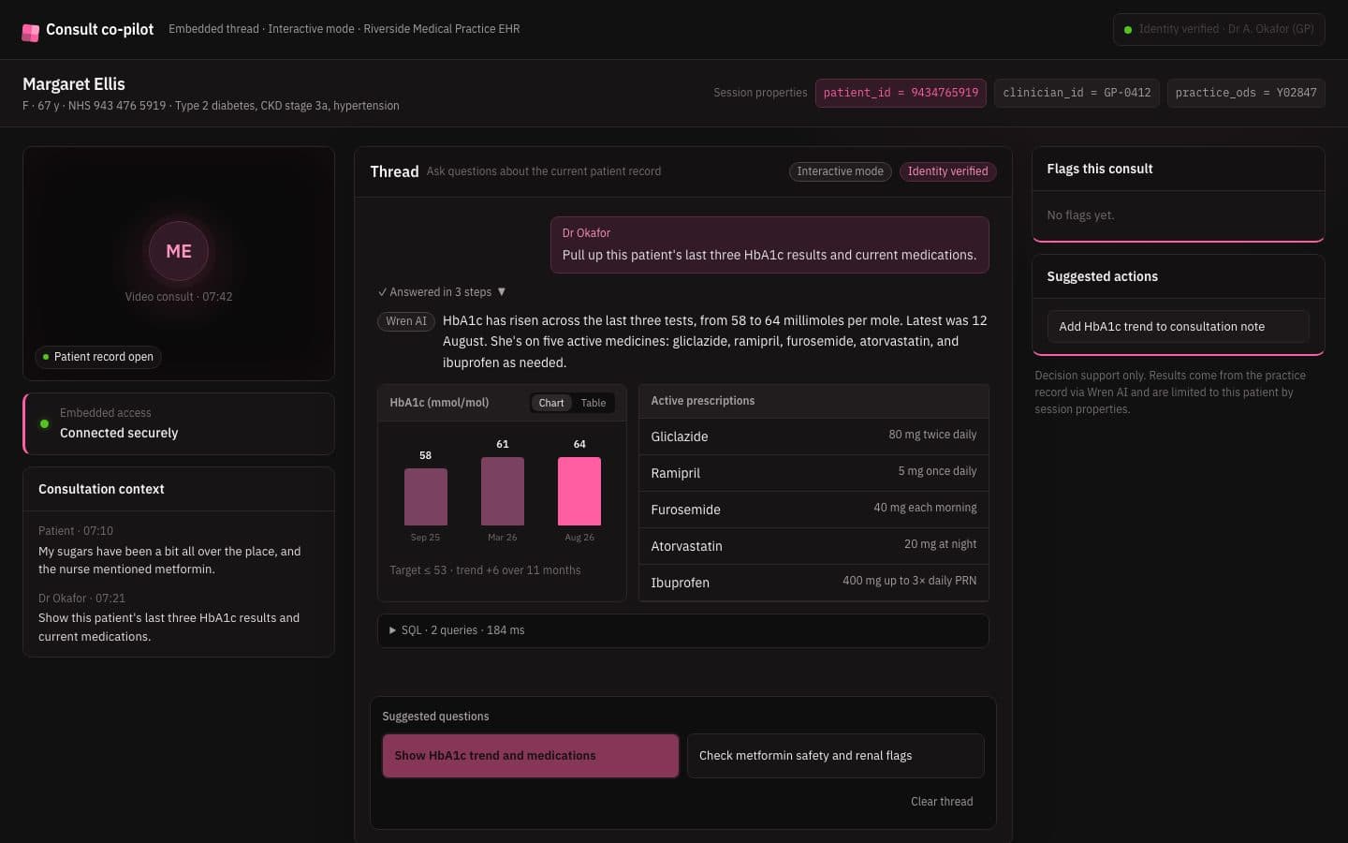Click the Identity verified pill in Thread header
This screenshot has height=843, width=1348.
click(947, 171)
